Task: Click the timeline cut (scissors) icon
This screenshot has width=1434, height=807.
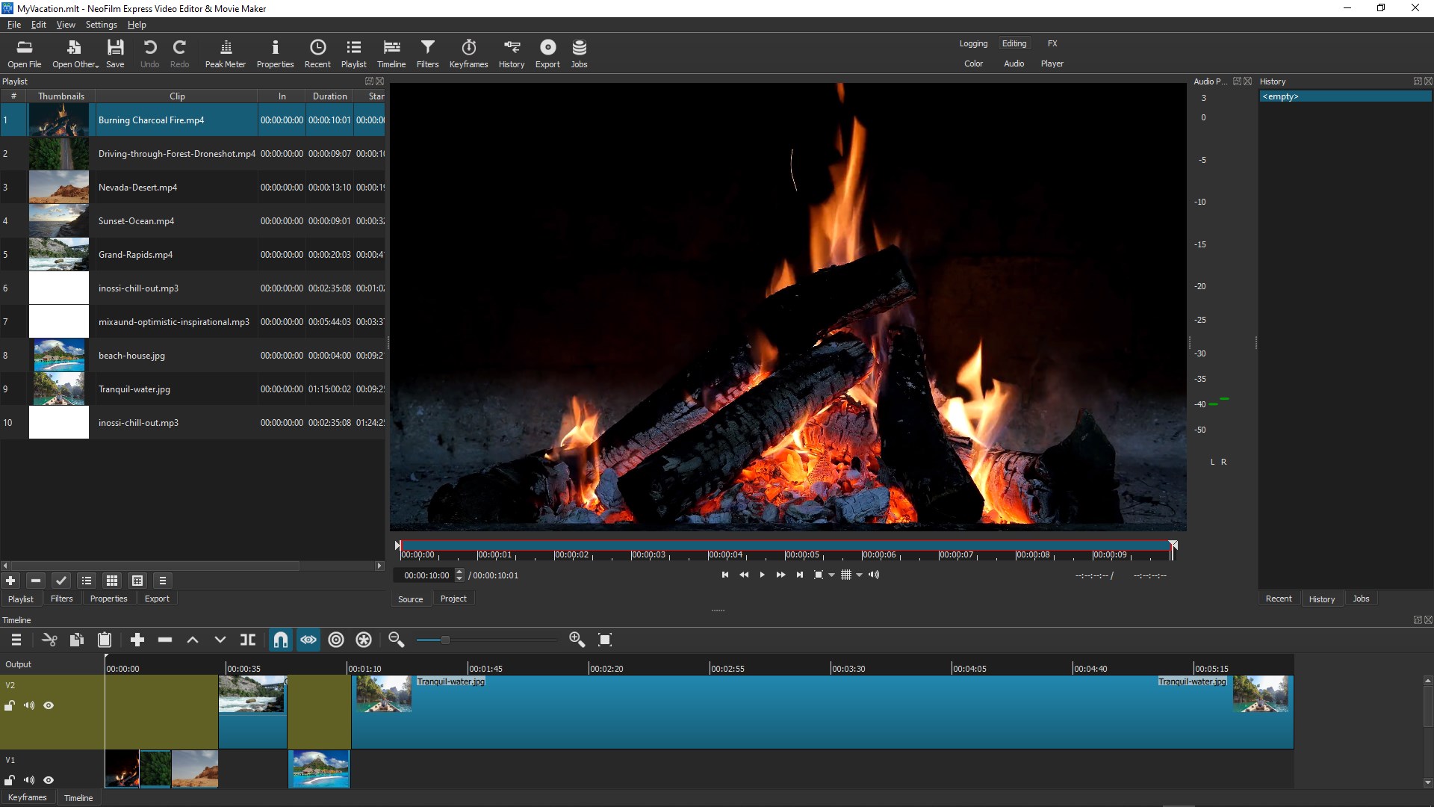Action: (49, 640)
